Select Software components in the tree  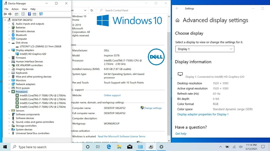pyautogui.click(x=28, y=114)
